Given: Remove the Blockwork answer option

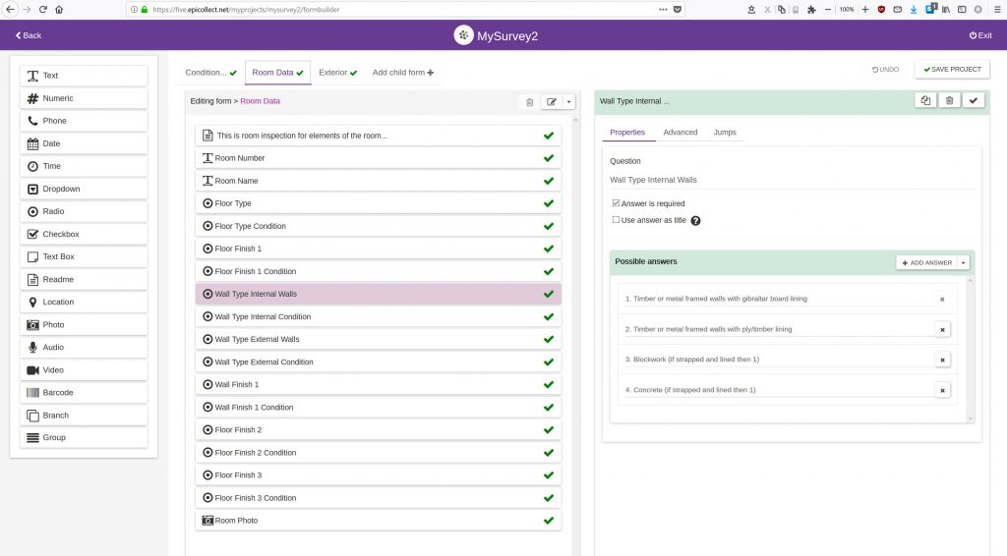Looking at the screenshot, I should point(942,360).
